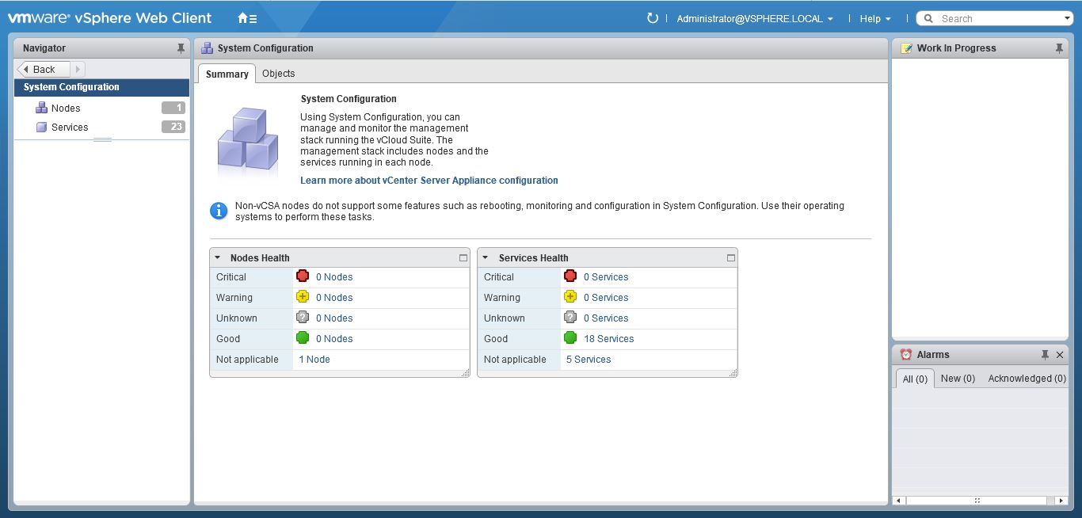Maximize the Services Health portlet
This screenshot has width=1082, height=518.
730,258
